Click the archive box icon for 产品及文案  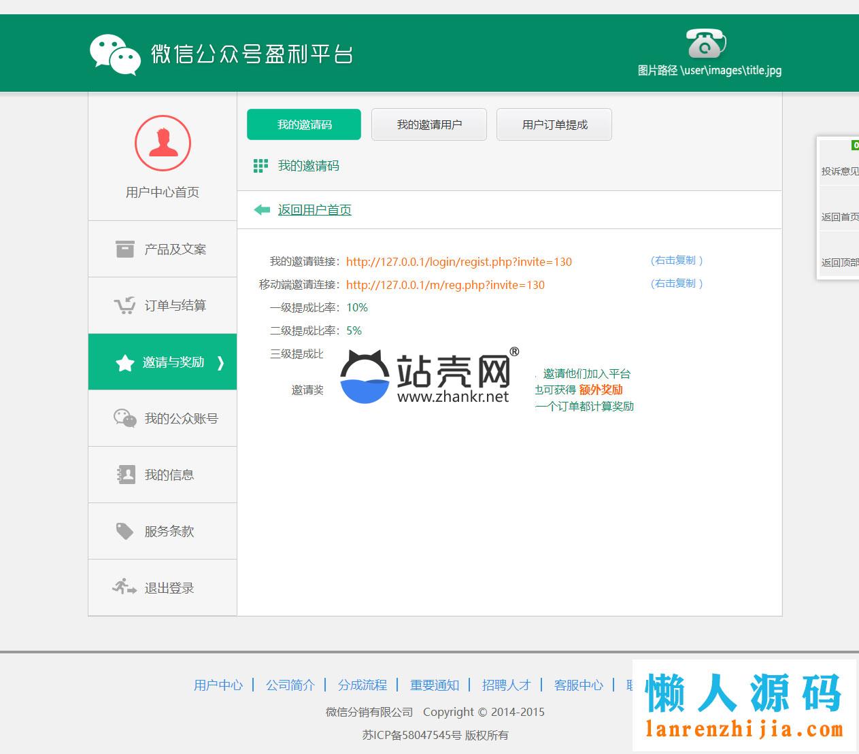(124, 250)
